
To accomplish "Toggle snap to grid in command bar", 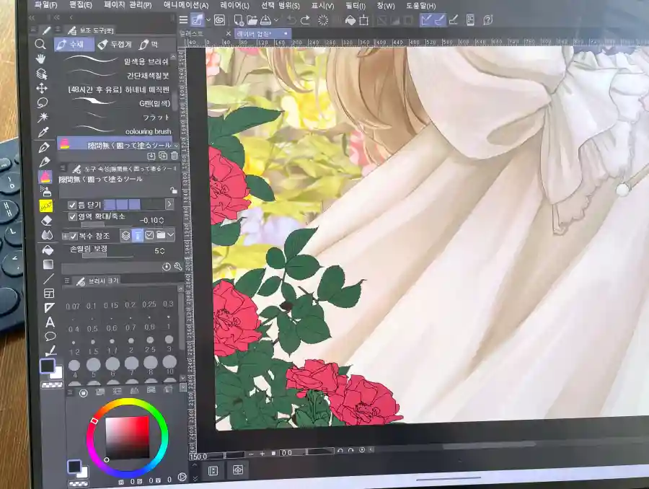I will point(454,20).
